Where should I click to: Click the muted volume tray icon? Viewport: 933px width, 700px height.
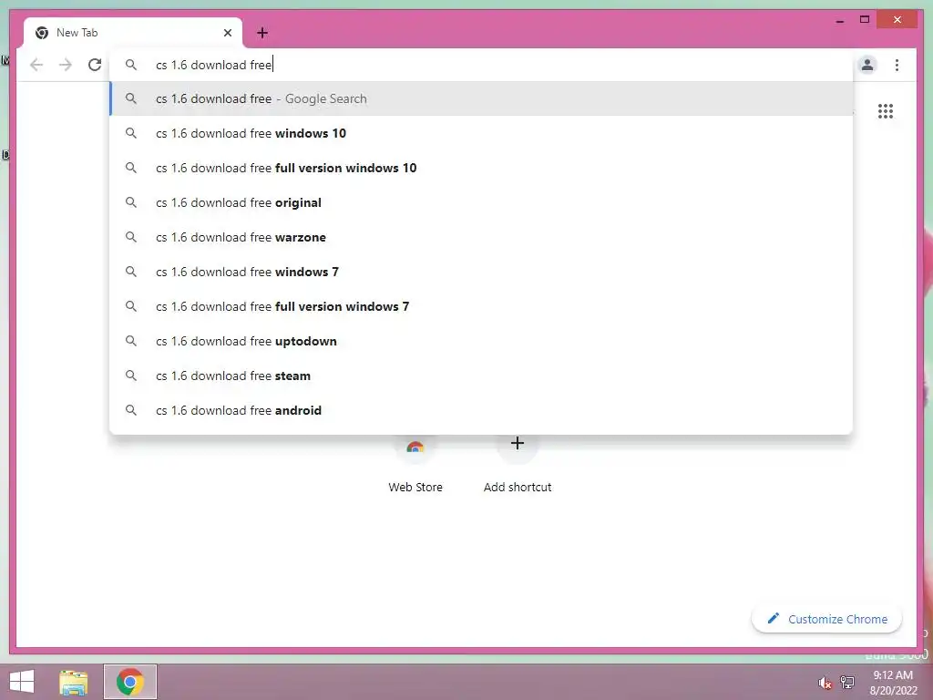coord(825,683)
